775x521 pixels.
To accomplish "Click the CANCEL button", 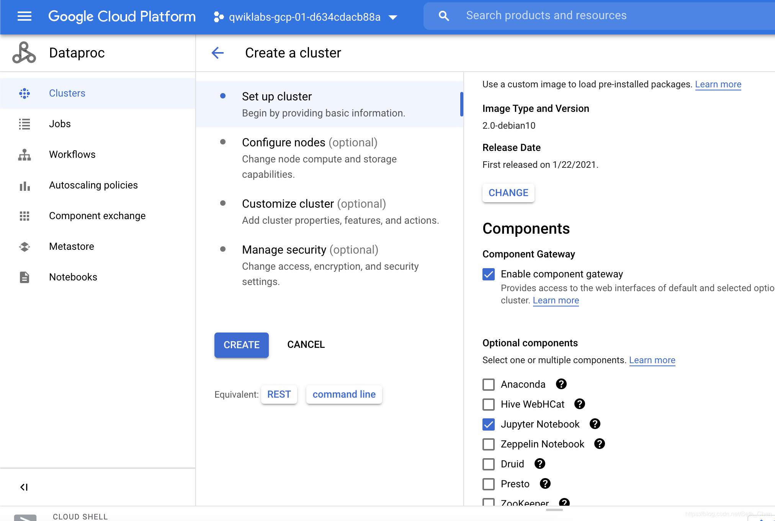I will (306, 345).
